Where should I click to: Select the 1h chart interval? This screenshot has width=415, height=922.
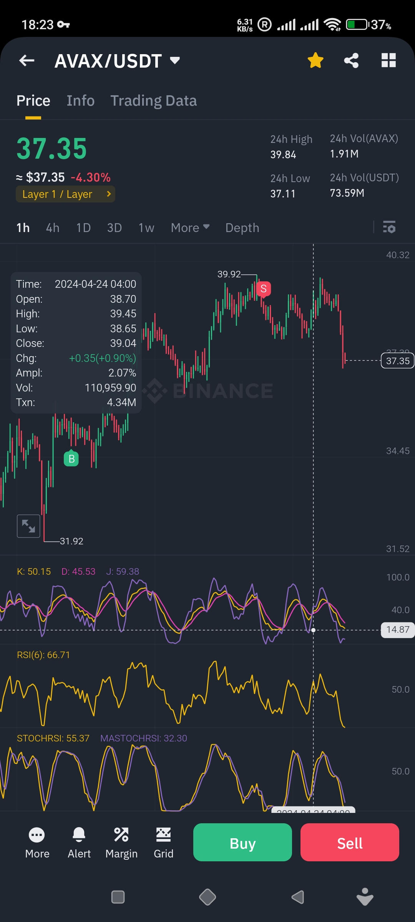(23, 228)
